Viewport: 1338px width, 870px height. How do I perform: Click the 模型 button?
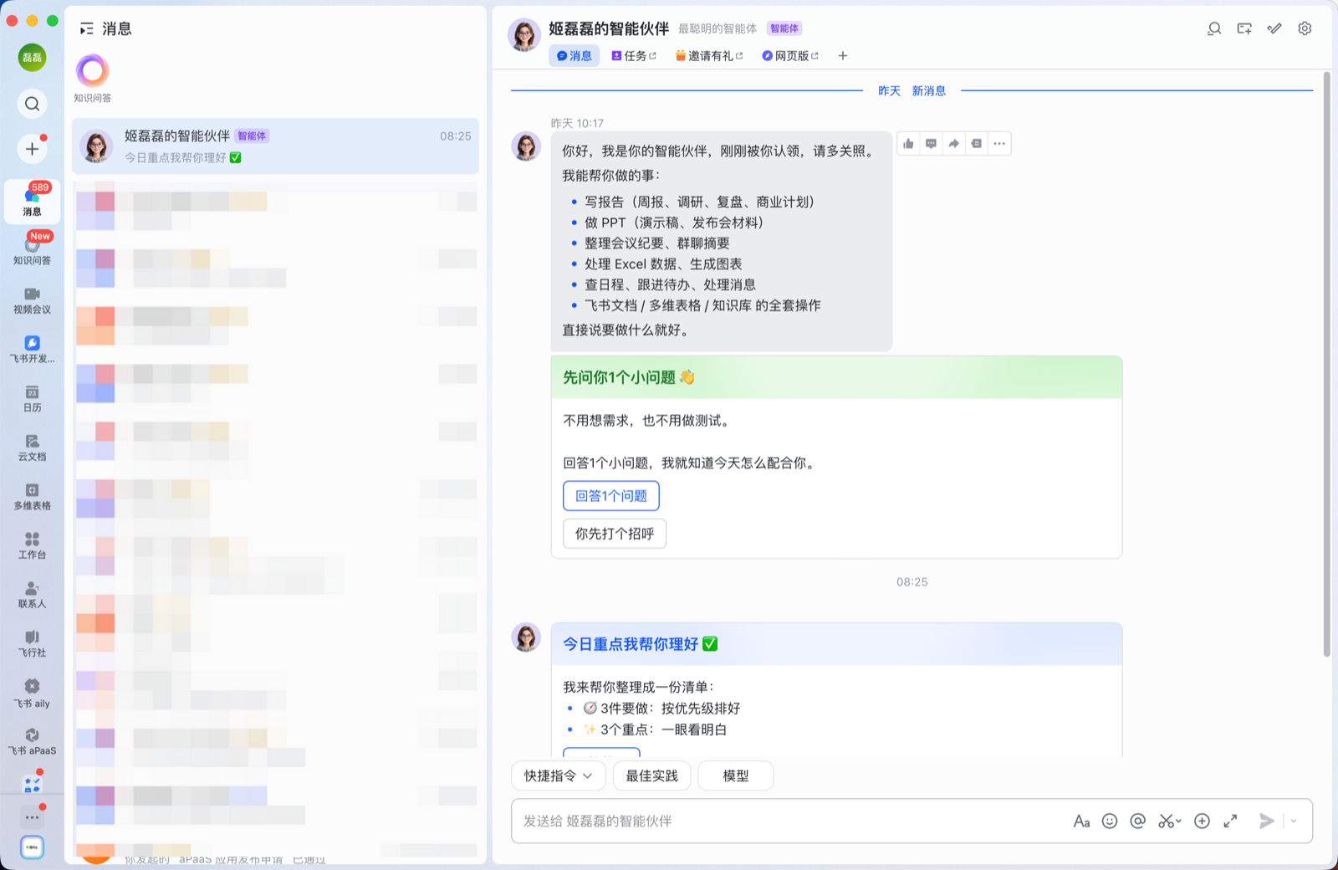[x=736, y=776]
